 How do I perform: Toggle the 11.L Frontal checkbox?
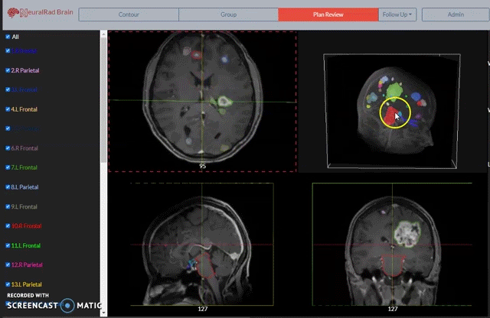[x=8, y=245]
